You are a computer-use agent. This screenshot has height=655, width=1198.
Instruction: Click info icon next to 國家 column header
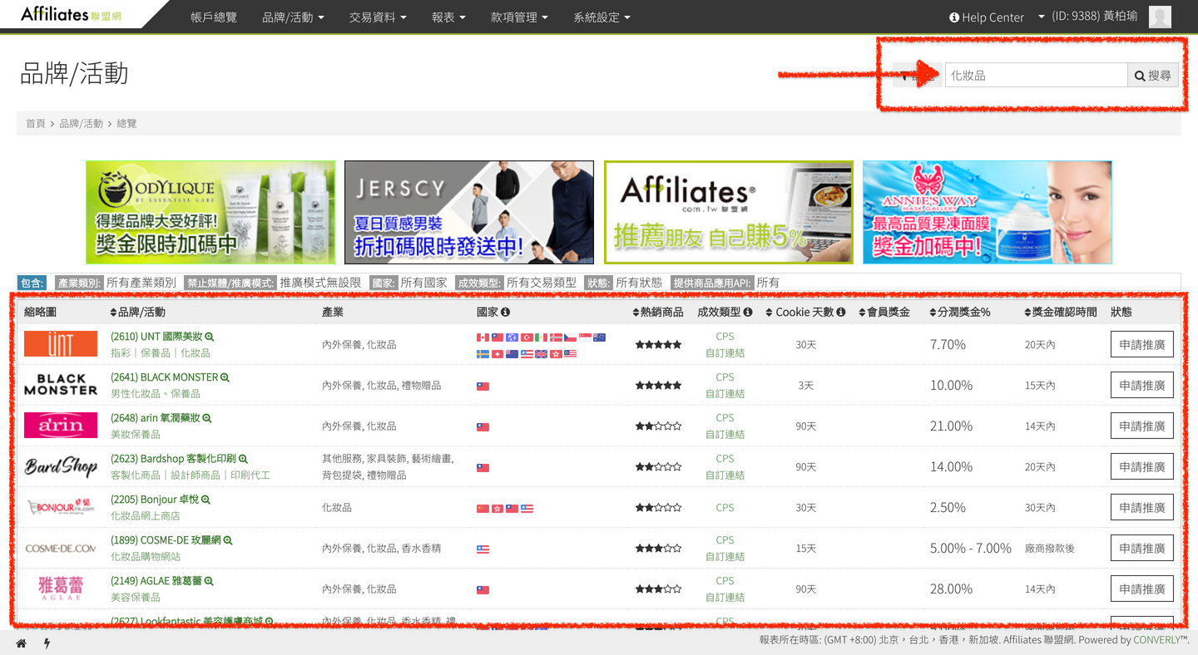(505, 313)
